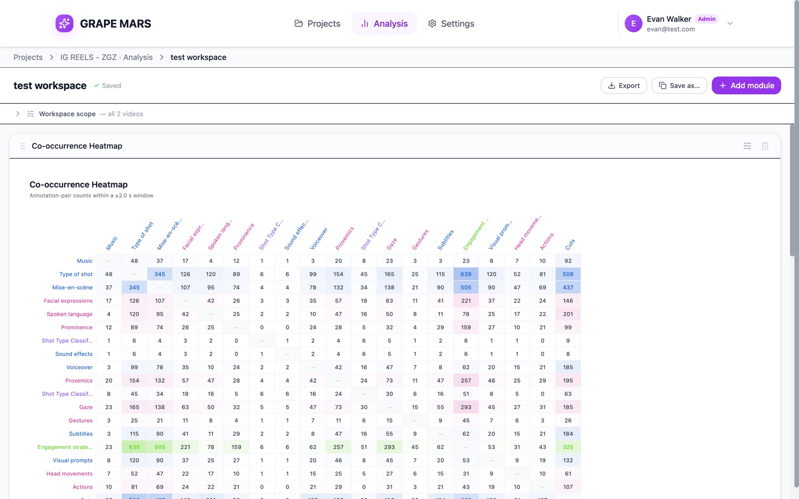Click the Music row label

coord(84,261)
